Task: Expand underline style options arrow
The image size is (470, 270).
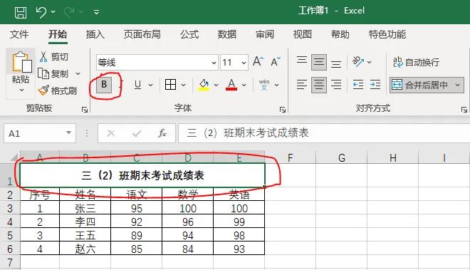Action: (x=150, y=85)
